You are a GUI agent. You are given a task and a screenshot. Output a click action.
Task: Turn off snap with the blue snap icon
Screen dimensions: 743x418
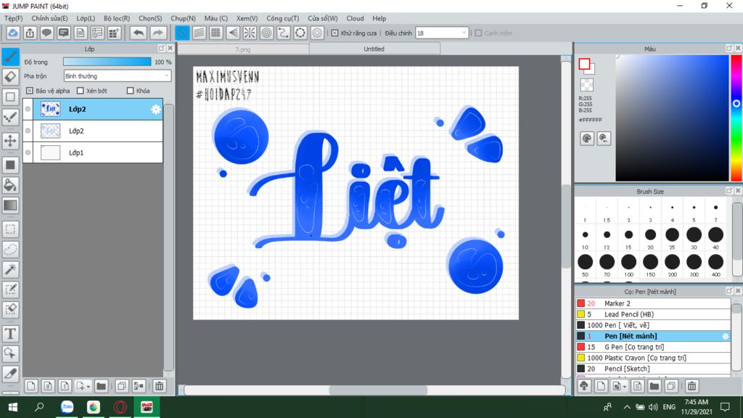182,33
